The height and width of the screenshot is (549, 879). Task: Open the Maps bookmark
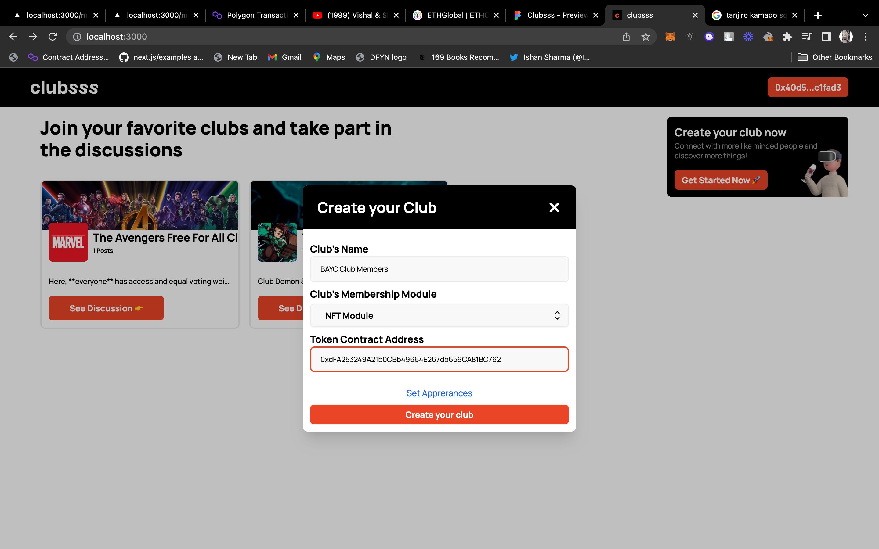[x=329, y=57]
